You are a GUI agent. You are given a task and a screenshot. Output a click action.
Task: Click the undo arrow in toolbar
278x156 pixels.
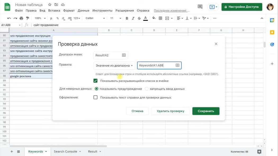point(9,18)
